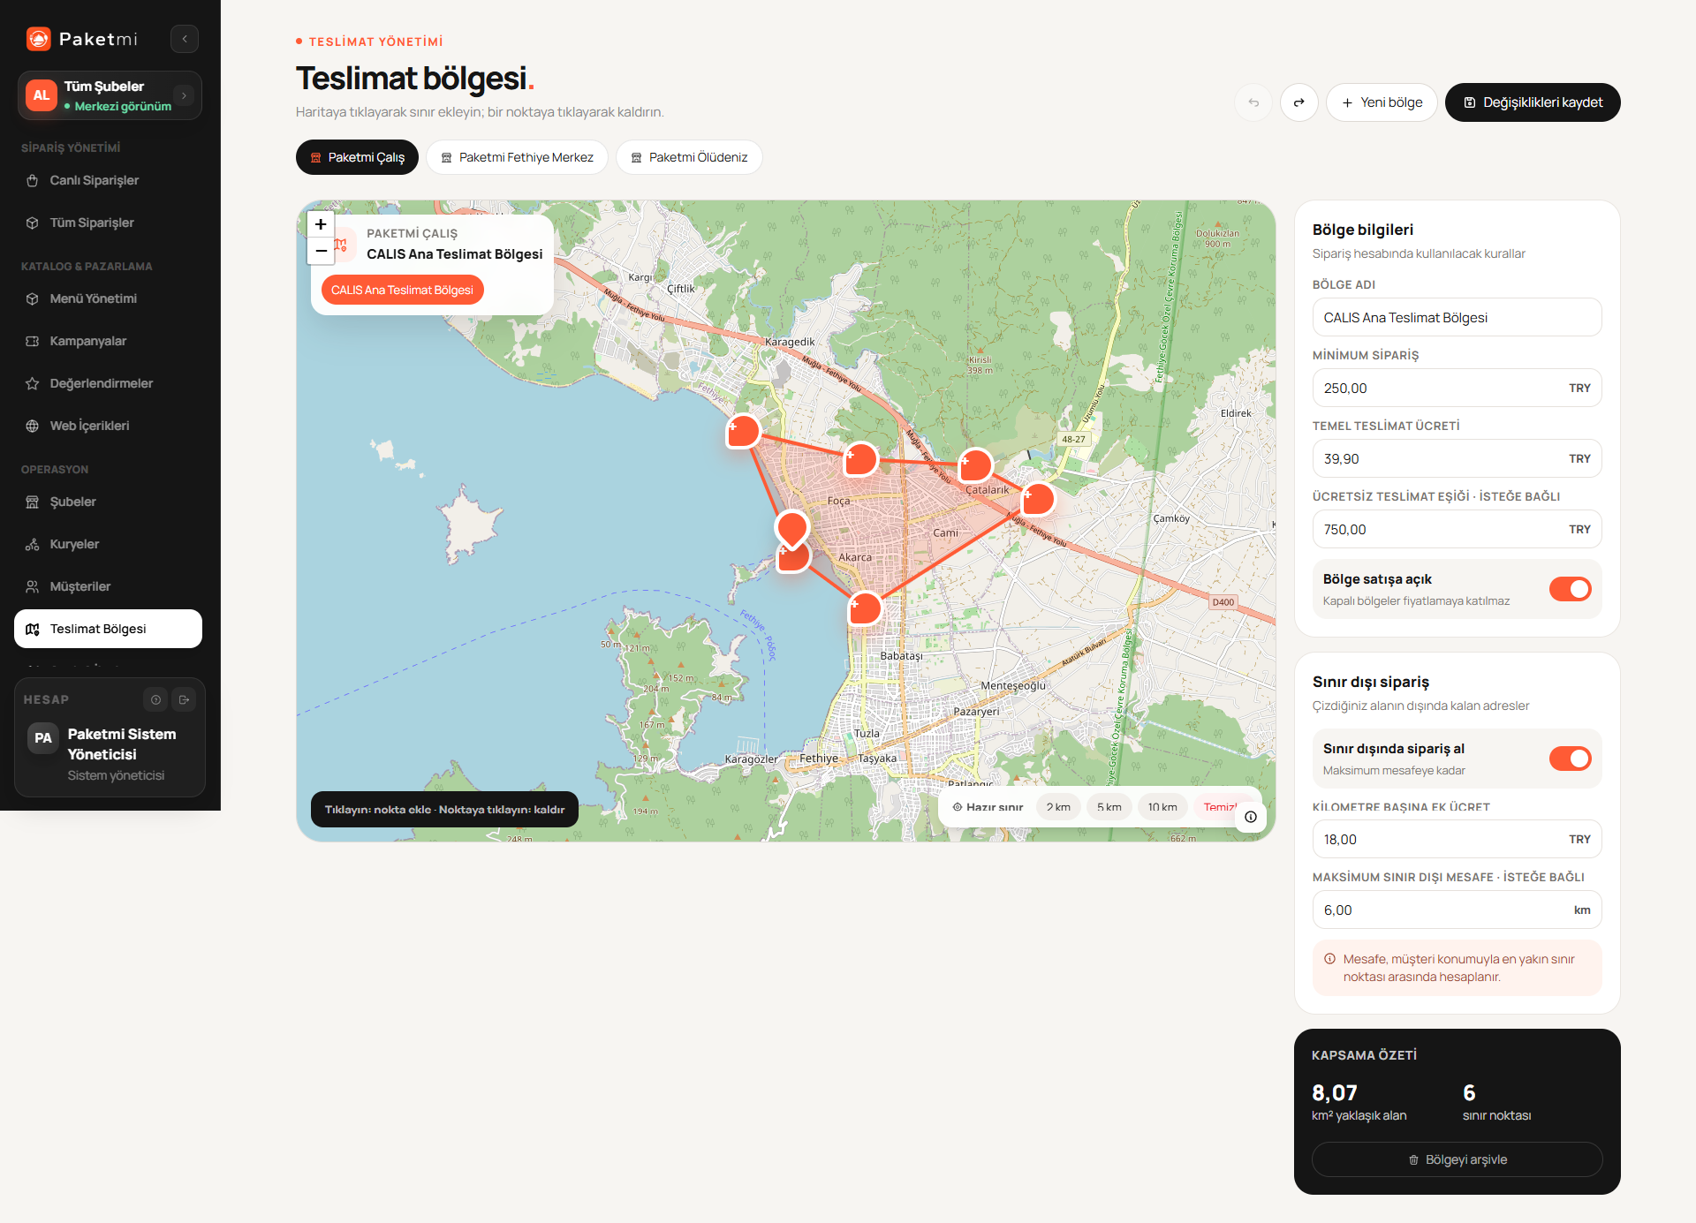Viewport: 1696px width, 1223px height.
Task: Click the "Tıklayın: nokta ekle" map hint
Action: point(444,810)
